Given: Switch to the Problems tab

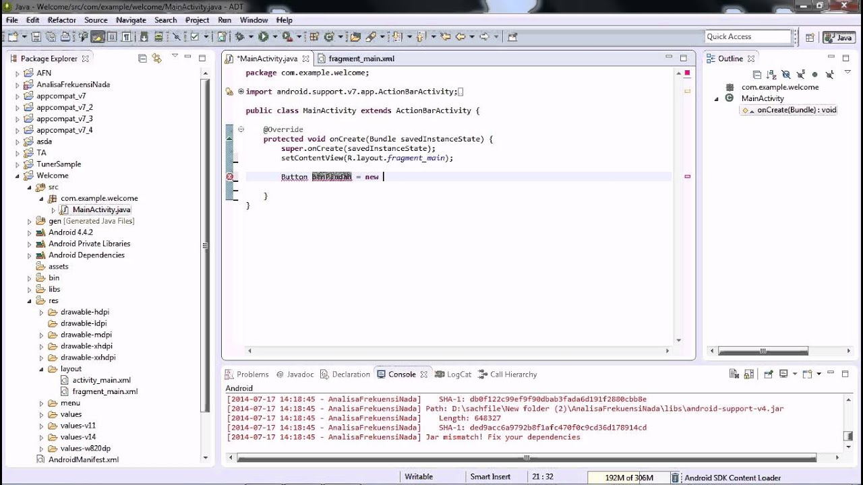Looking at the screenshot, I should (x=247, y=375).
